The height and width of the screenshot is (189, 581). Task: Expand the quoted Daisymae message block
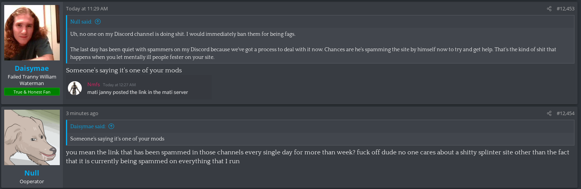tap(321, 139)
